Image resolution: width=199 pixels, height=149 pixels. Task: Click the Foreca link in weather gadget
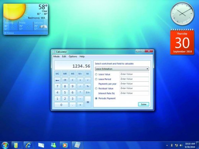(x=9, y=33)
